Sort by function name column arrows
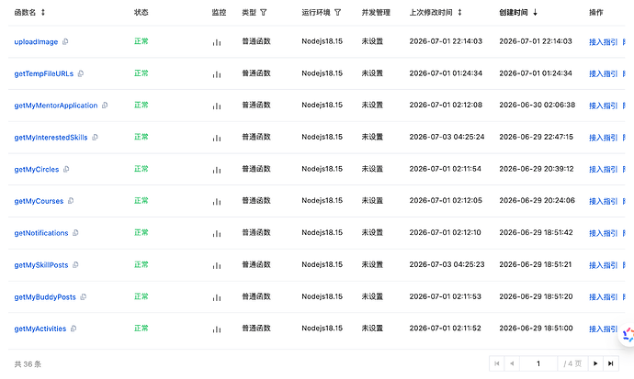 43,13
